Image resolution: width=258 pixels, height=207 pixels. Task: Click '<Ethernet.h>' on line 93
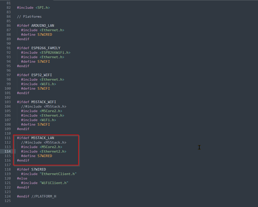[52, 57]
